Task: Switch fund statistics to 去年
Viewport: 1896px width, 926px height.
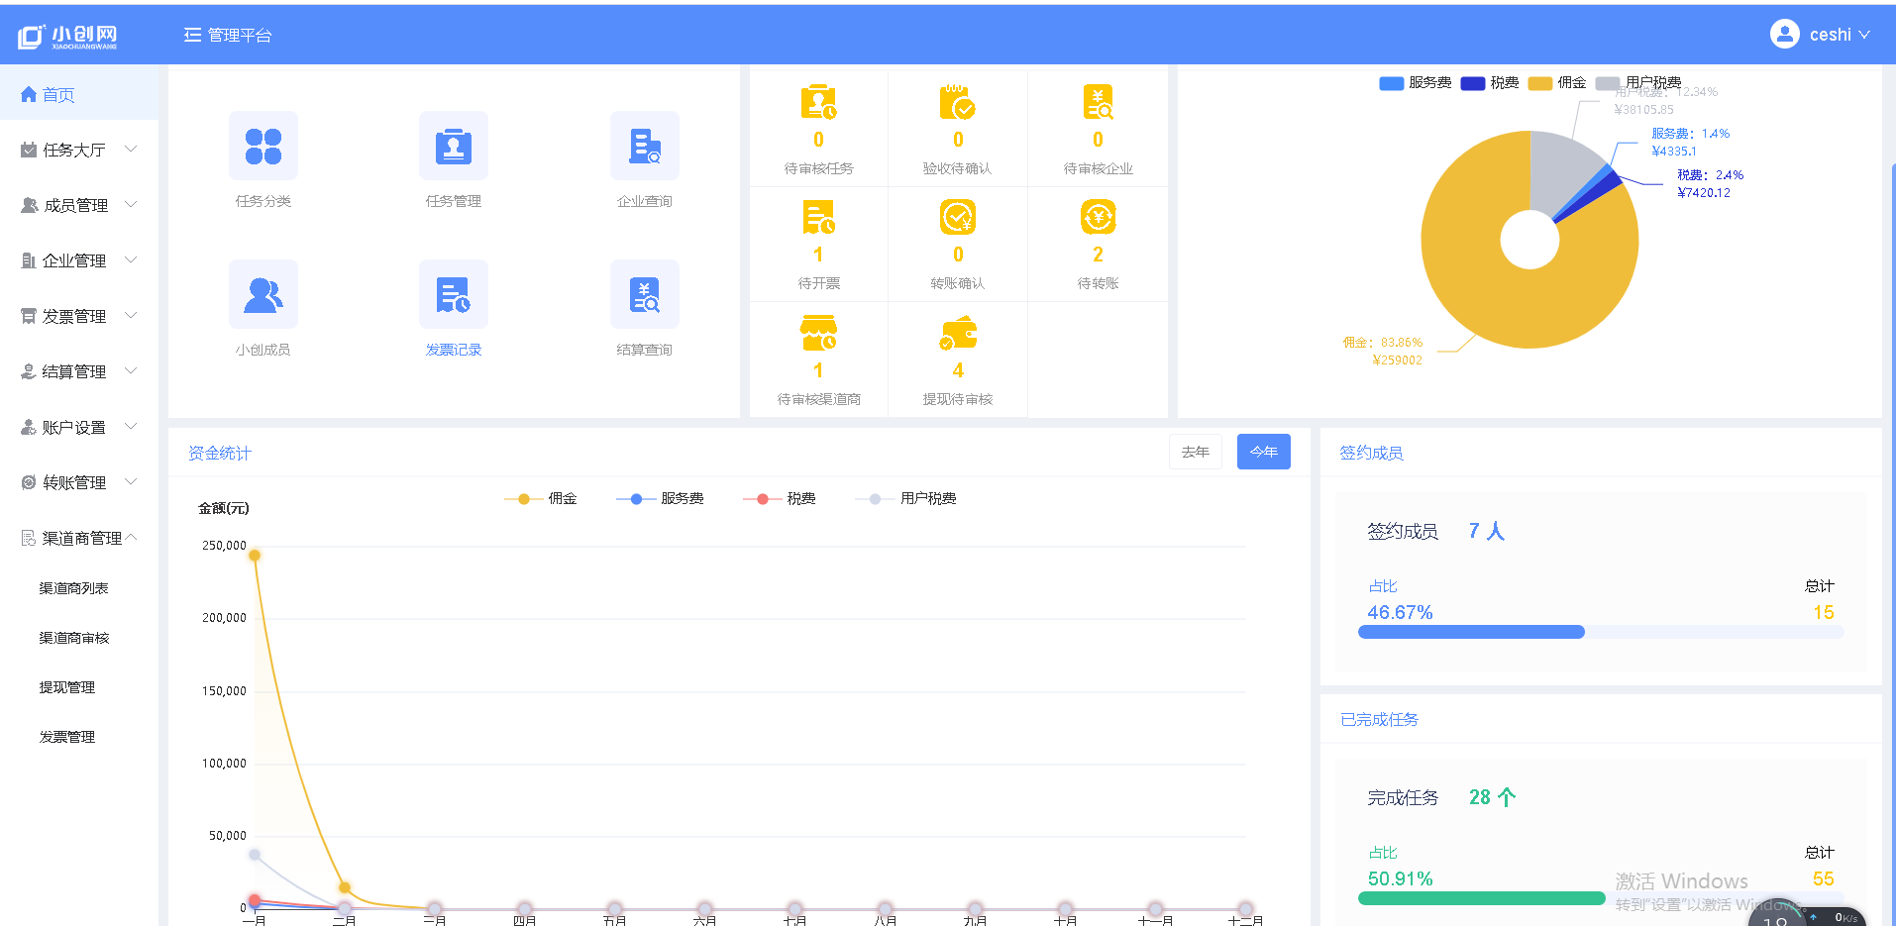Action: tap(1195, 452)
